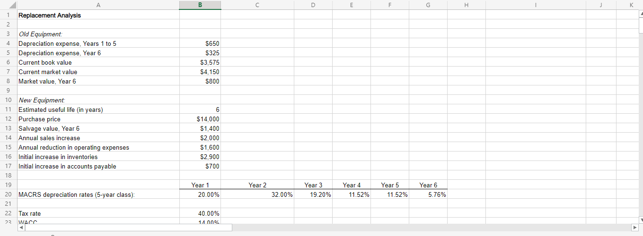Screen dimensions: 643x236
Task: Select the $1,400 value cell
Action: tap(200, 128)
